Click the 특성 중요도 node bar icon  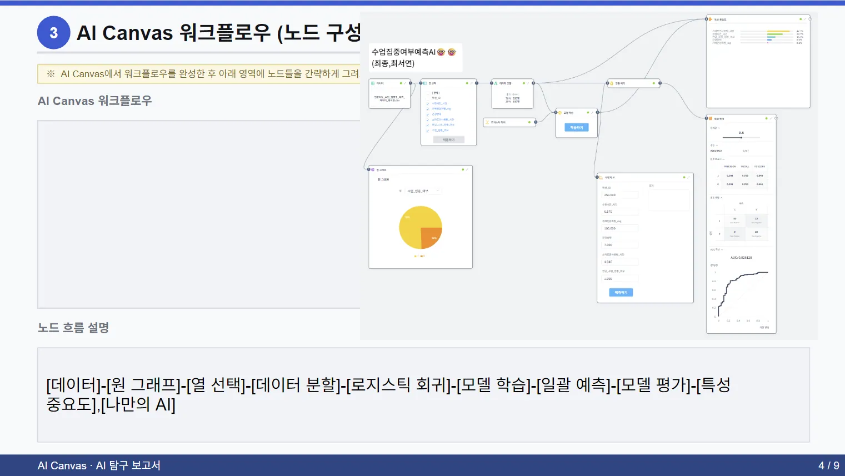click(x=711, y=19)
